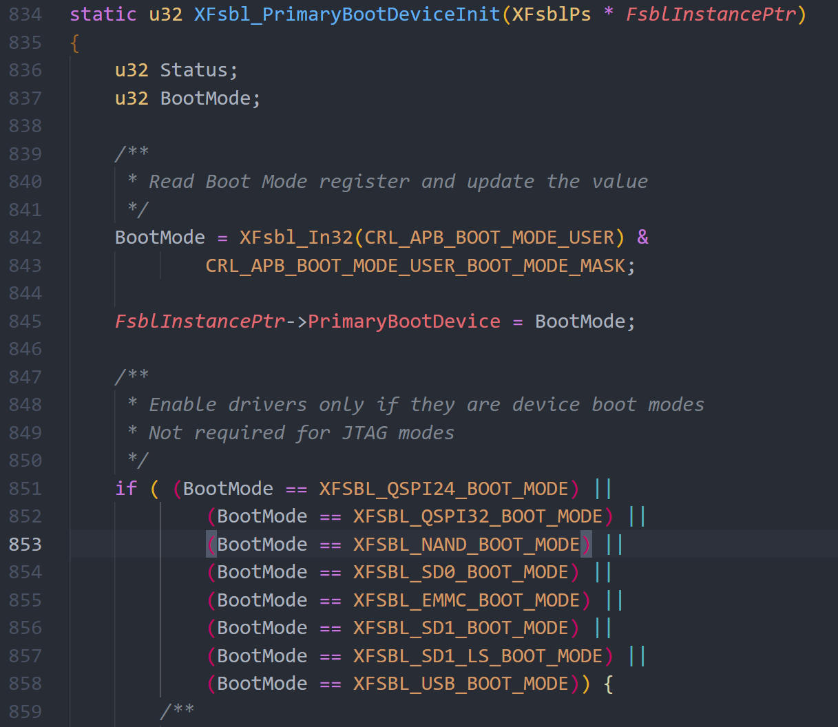Viewport: 838px width, 727px height.
Task: Click the PrimaryBootDevice member name
Action: tap(404, 322)
